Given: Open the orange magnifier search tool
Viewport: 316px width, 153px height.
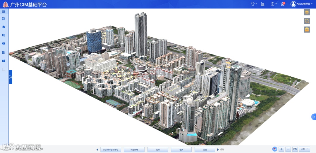Looking at the screenshot, I should click(x=307, y=21).
